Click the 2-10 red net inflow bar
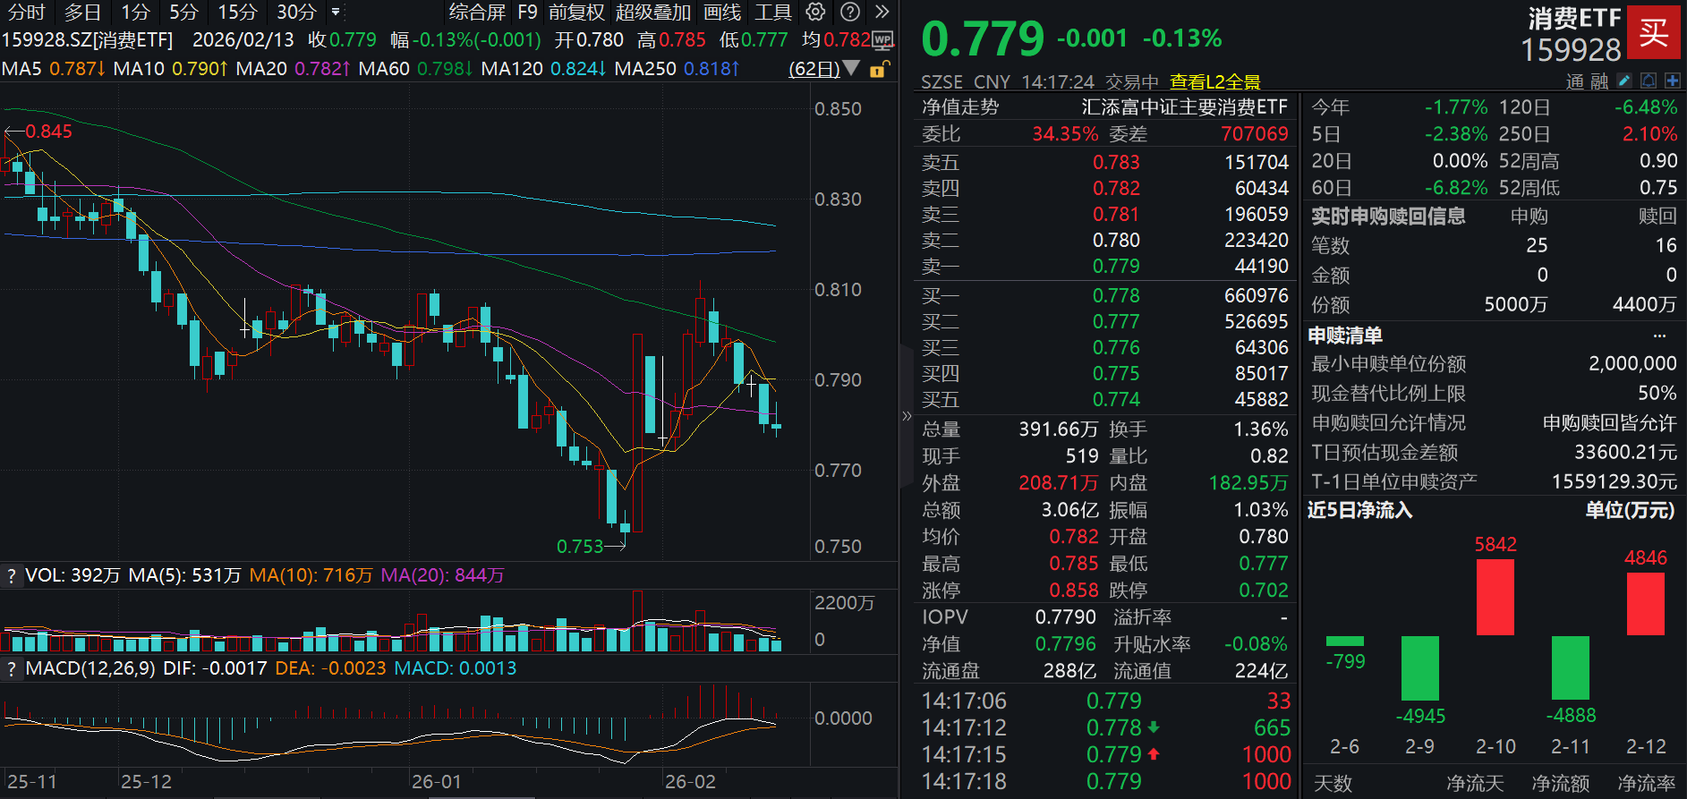This screenshot has height=799, width=1687. [x=1495, y=597]
